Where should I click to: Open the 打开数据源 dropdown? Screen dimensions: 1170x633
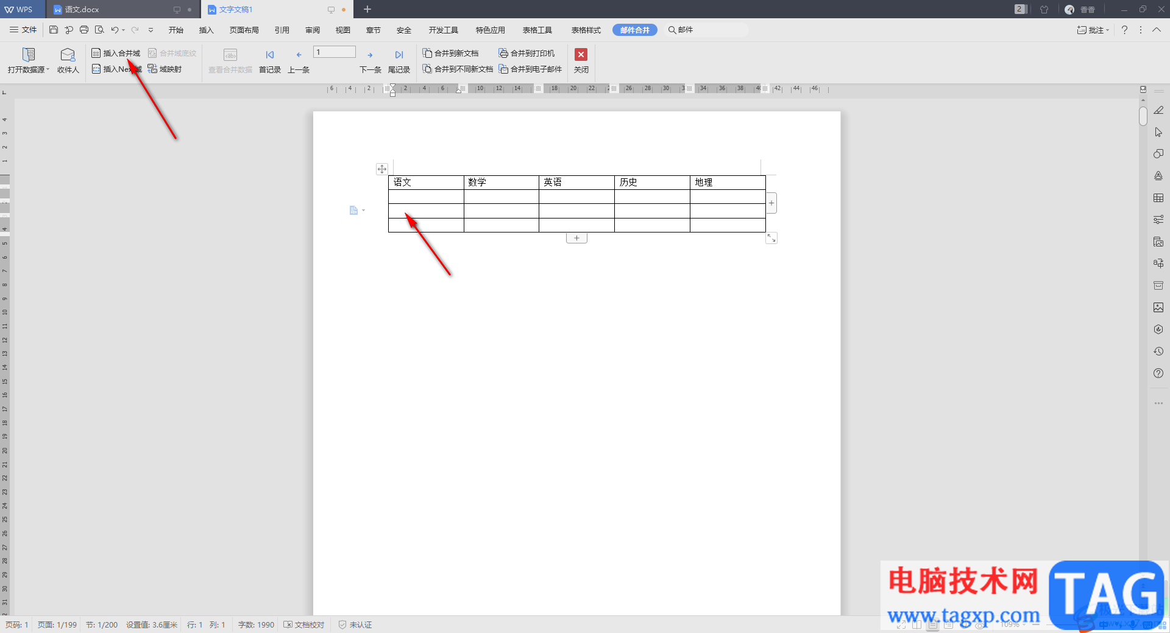point(29,61)
